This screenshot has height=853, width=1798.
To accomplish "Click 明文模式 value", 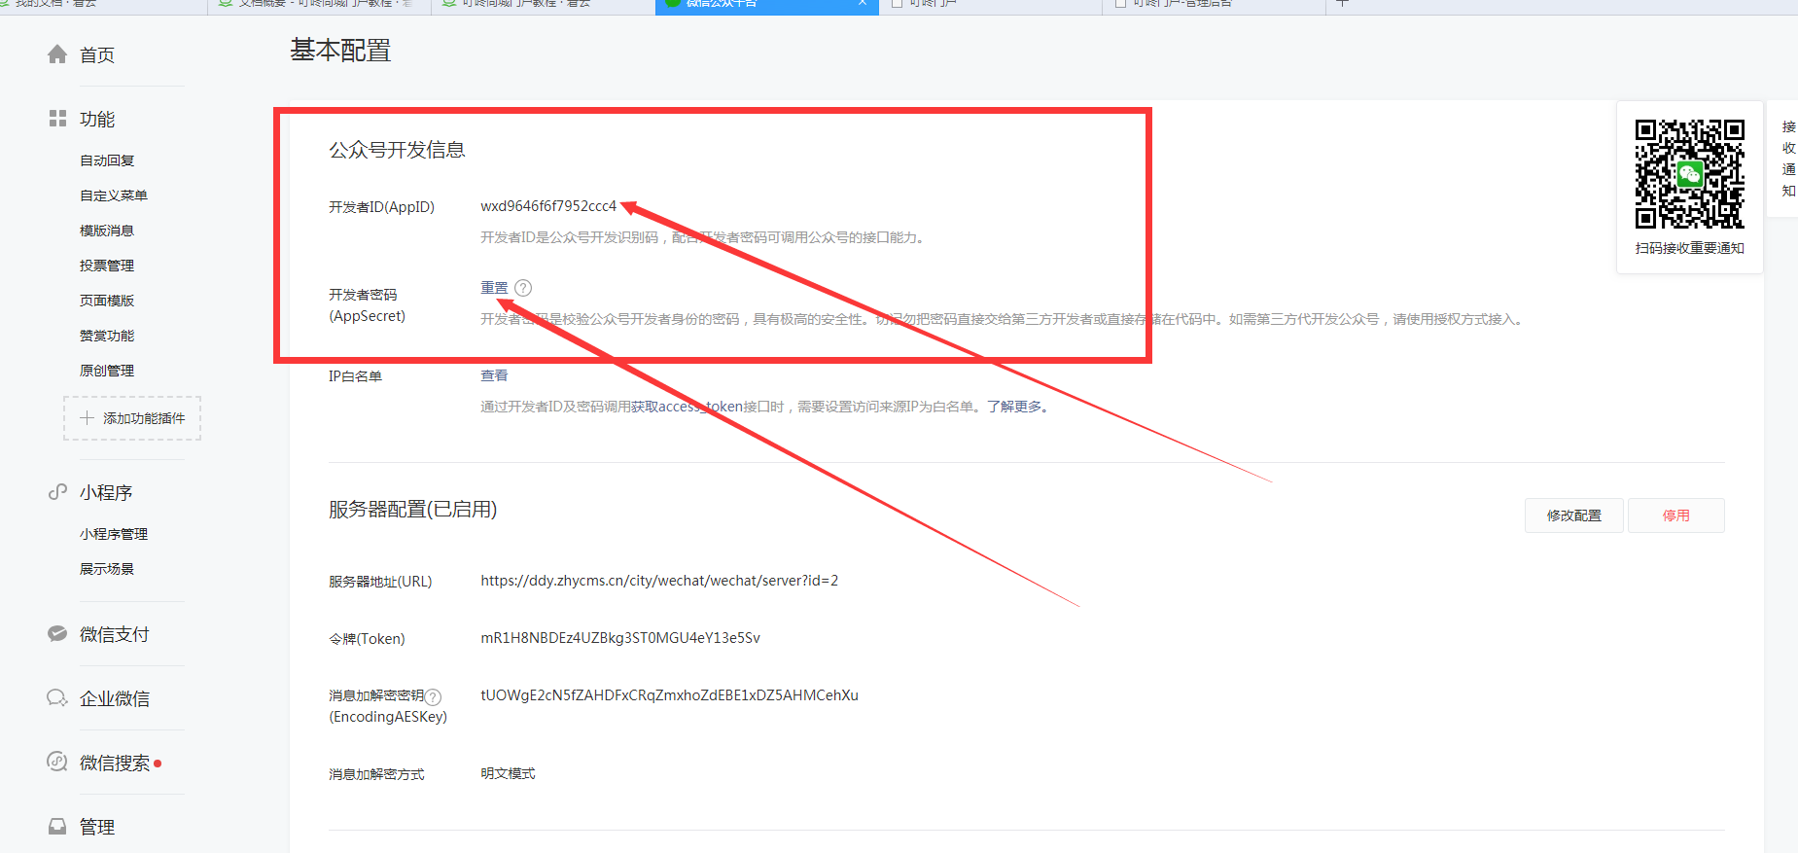I will [508, 773].
